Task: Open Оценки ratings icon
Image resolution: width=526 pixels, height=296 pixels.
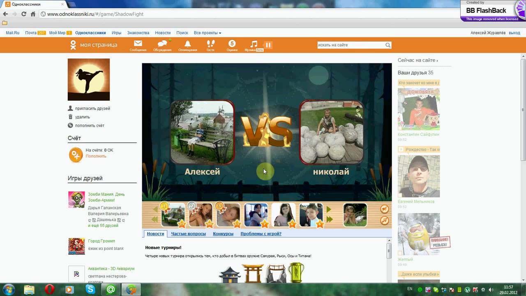Action: pos(232,44)
